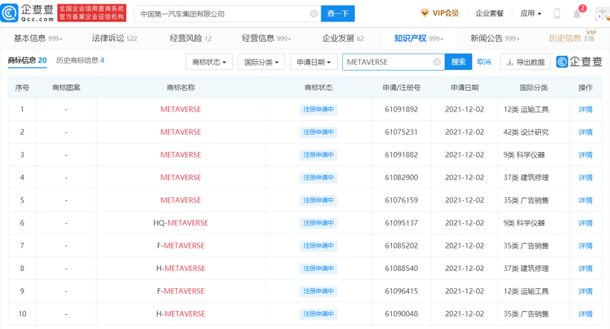Click 取消 to cancel the search
Image resolution: width=610 pixels, height=329 pixels.
484,63
